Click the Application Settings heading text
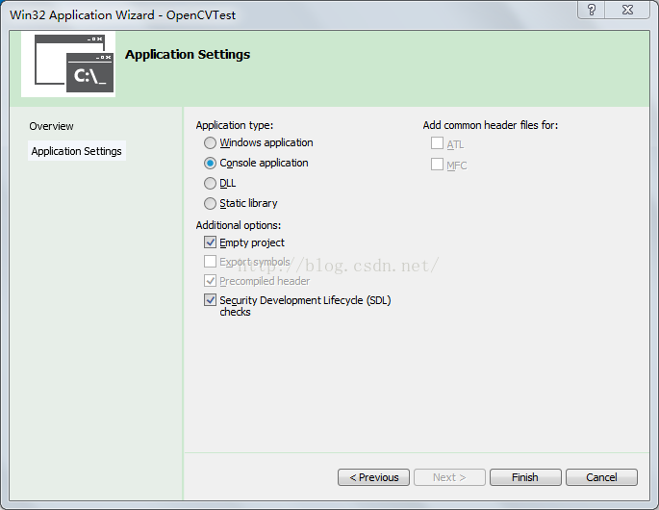Viewport: 659px width, 510px height. (x=188, y=55)
